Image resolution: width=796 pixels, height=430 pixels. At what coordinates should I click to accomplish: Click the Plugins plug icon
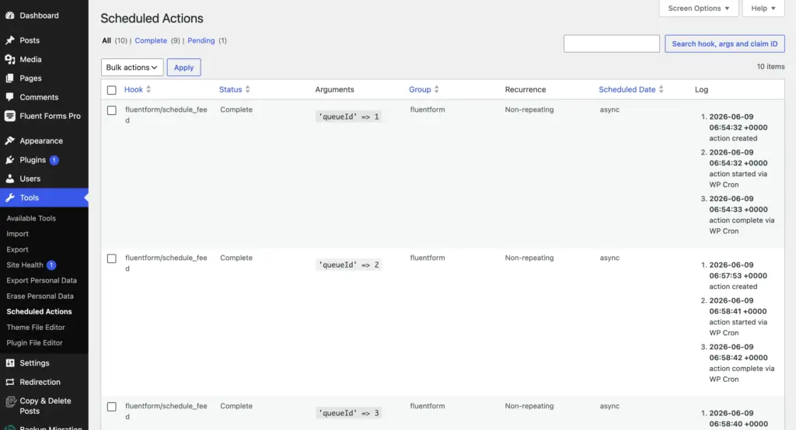(x=9, y=160)
